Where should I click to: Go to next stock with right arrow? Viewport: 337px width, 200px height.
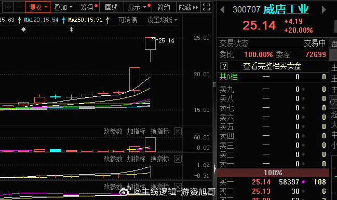[323, 10]
